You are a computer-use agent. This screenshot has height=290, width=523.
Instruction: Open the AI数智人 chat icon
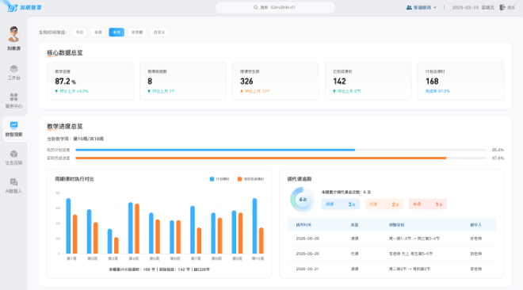pos(13,182)
